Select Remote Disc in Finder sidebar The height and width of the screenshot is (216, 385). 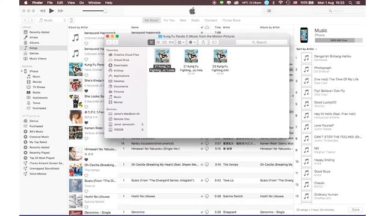pyautogui.click(x=119, y=119)
